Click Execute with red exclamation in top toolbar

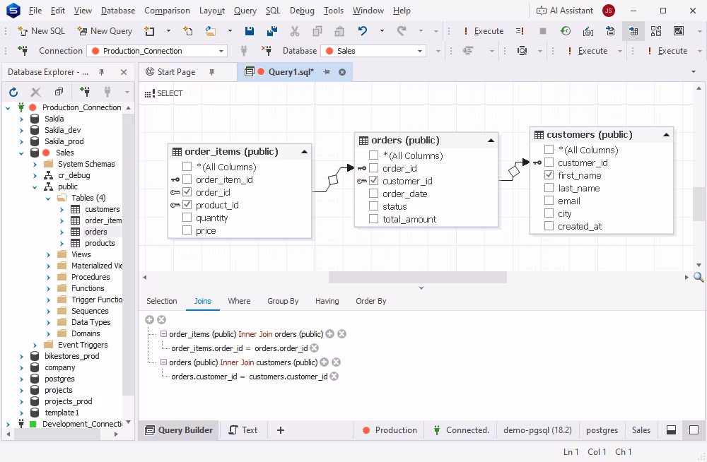(x=484, y=31)
